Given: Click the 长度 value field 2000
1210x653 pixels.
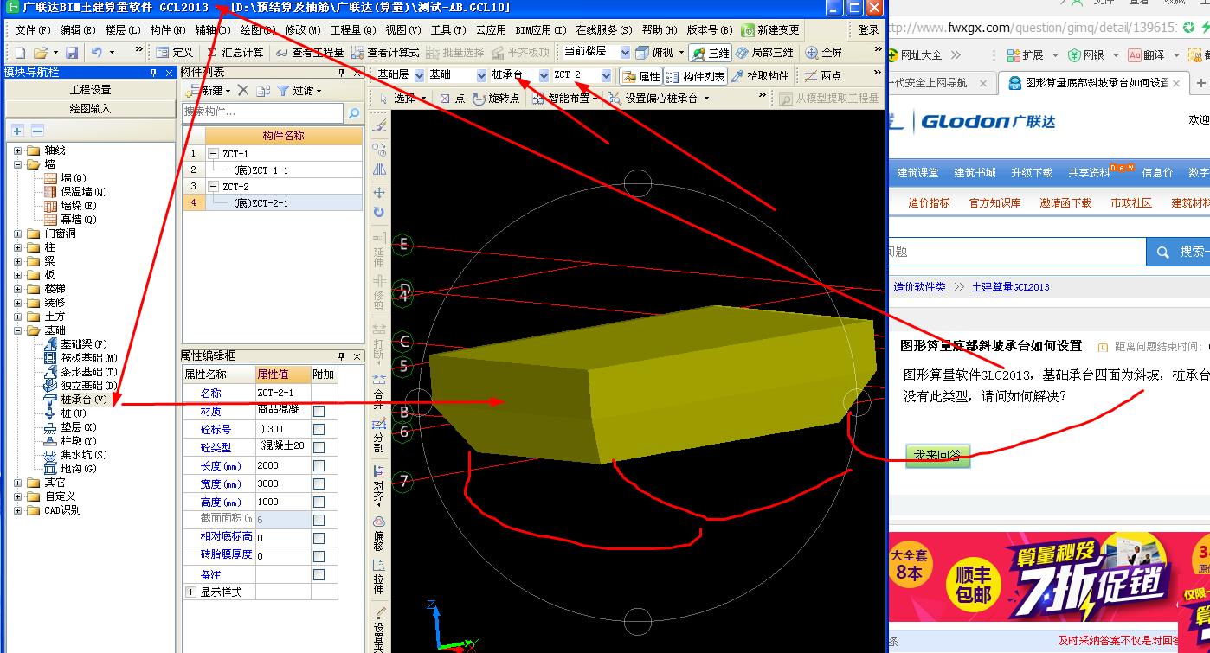Looking at the screenshot, I should click(x=282, y=465).
